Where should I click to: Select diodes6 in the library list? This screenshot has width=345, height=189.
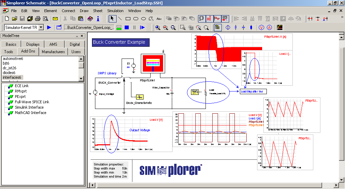pos(9,73)
